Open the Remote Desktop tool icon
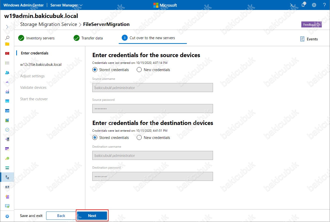Screen dimensions: 330x222 click(7, 130)
